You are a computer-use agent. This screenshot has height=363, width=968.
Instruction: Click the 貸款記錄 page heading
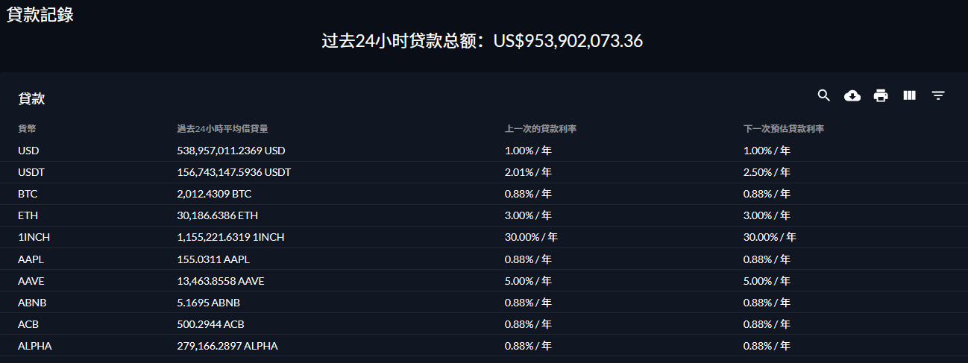click(x=40, y=14)
